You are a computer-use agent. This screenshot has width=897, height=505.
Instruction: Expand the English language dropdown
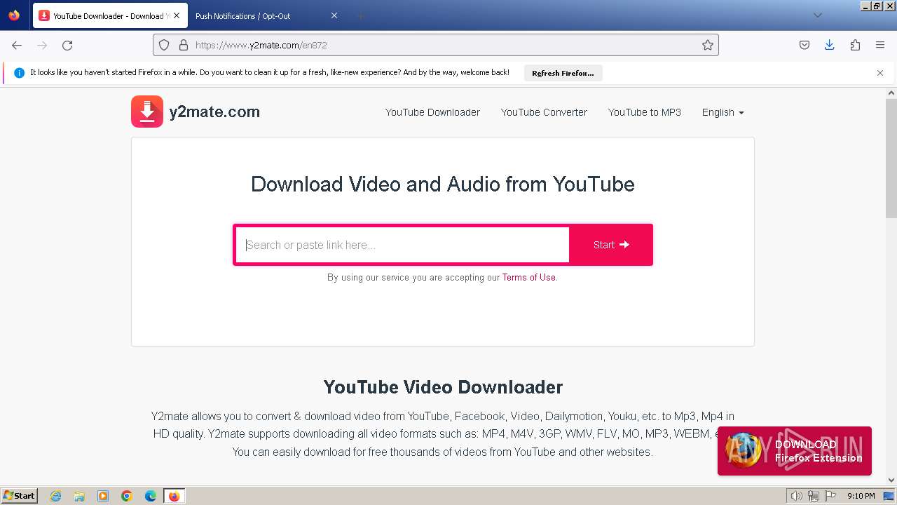click(723, 112)
